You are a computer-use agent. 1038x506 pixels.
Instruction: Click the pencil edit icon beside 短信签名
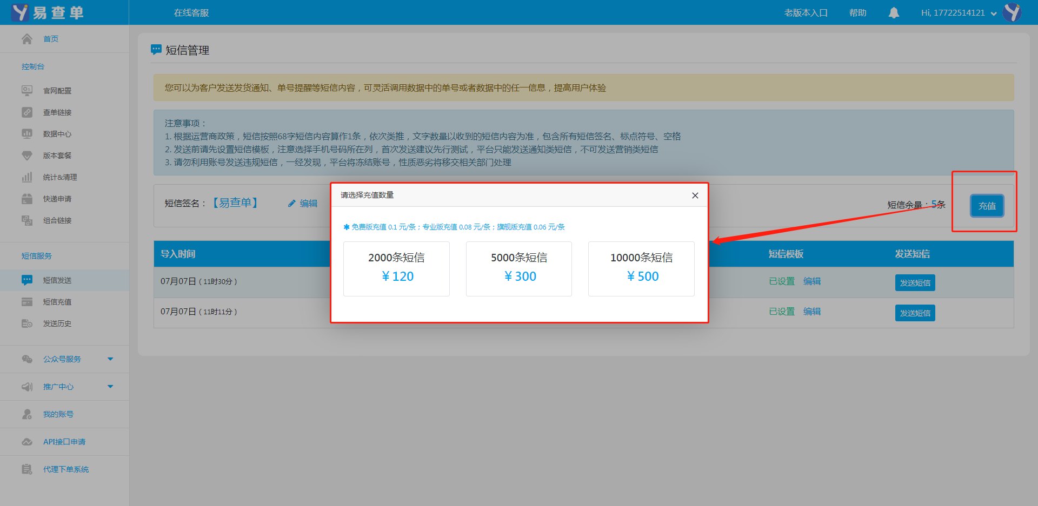(x=292, y=204)
